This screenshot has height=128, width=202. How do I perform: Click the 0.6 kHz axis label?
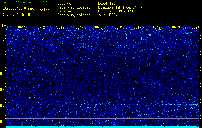(3, 122)
